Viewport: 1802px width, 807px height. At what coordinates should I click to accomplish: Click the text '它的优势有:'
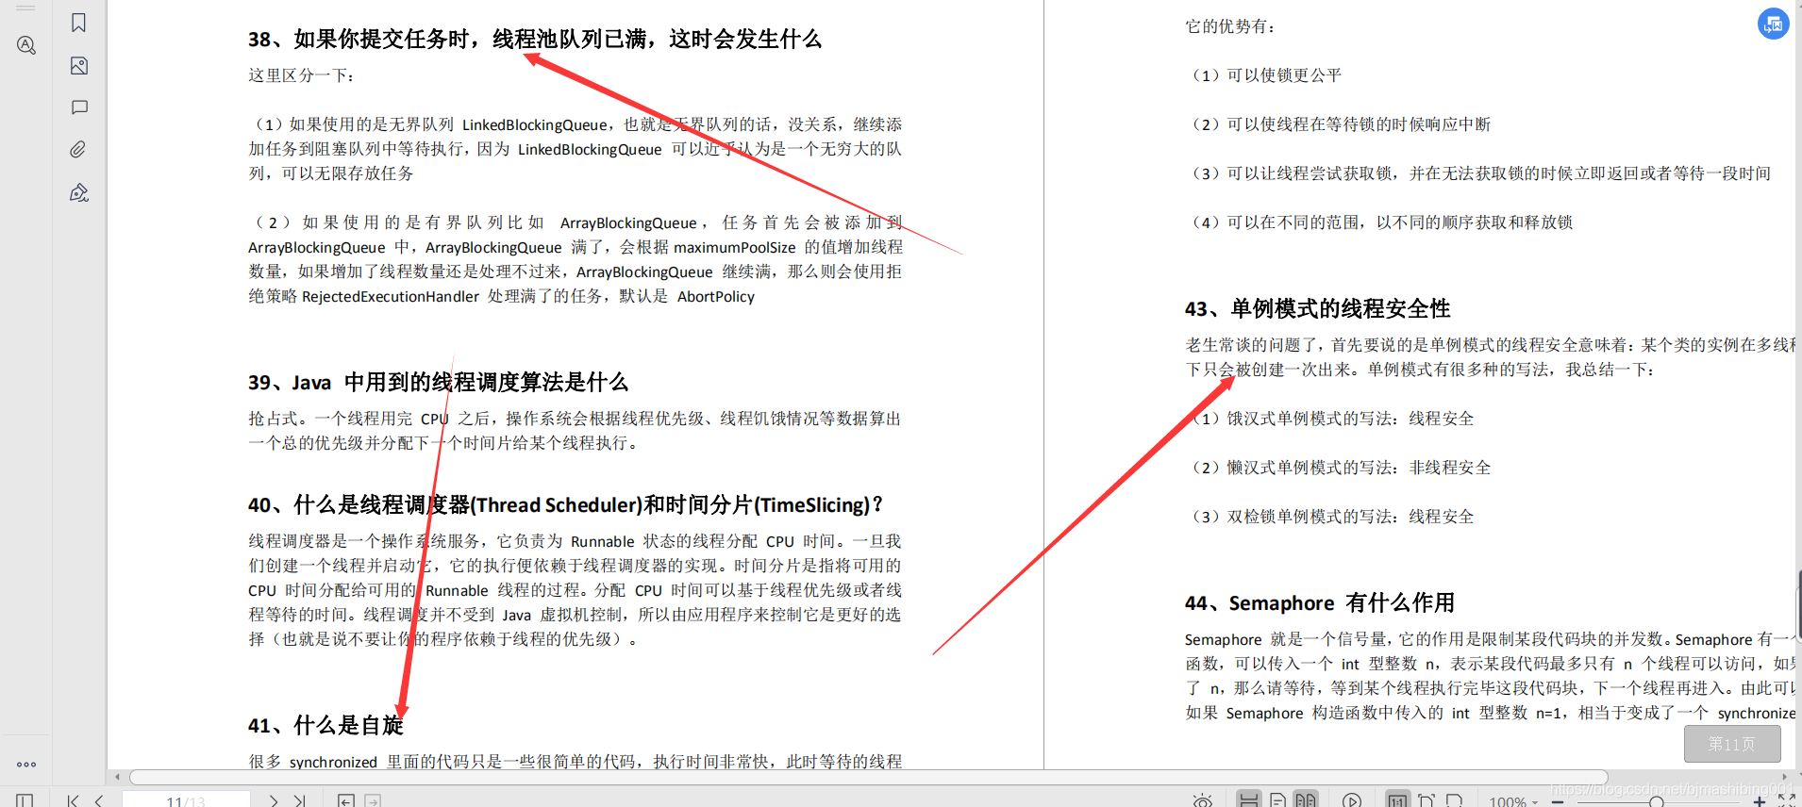coord(1231,26)
